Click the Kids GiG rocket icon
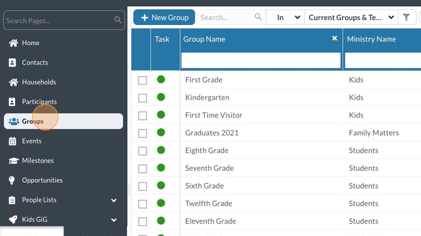 [13, 220]
